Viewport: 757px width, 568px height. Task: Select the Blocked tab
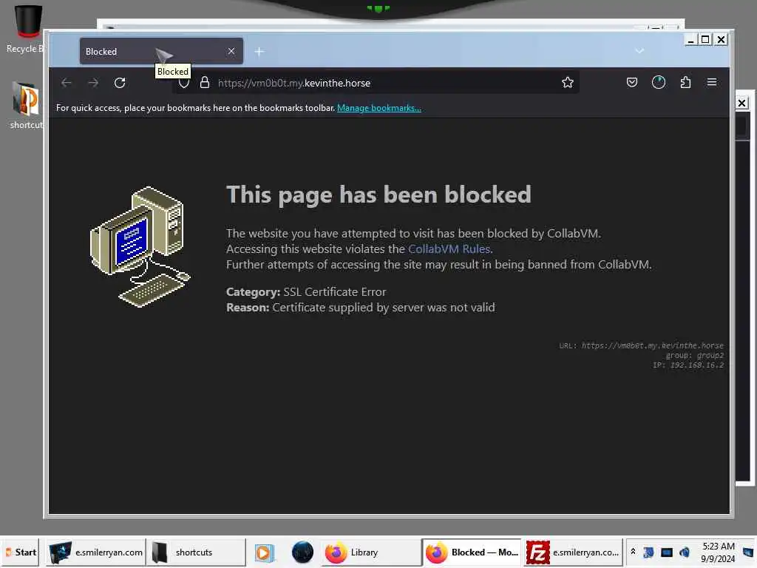tap(161, 51)
